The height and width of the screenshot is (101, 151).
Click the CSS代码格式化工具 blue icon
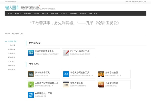pyautogui.click(x=31, y=53)
